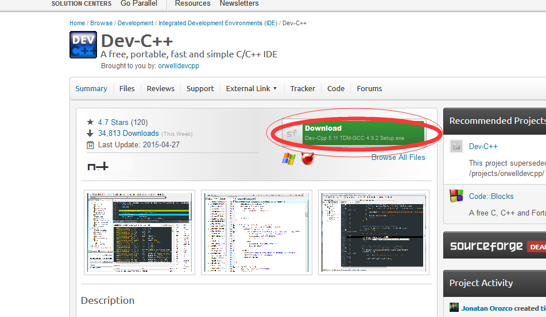Click the Last Update: 2015-04-27 text
Screen dimensions: 546x317
139,145
